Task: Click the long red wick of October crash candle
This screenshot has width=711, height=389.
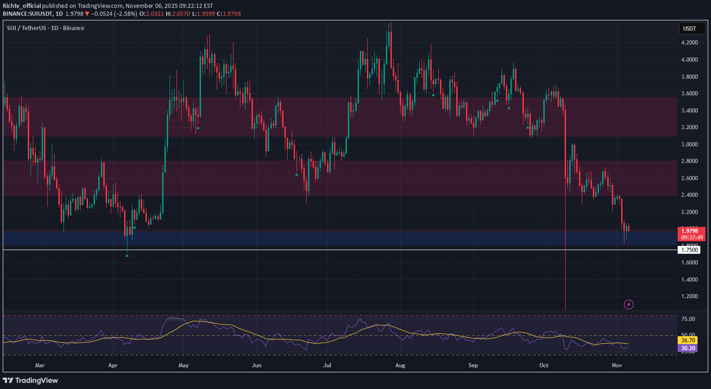Action: click(x=566, y=278)
